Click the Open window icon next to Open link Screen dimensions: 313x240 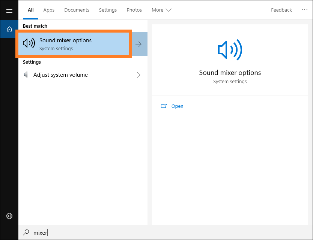(164, 106)
